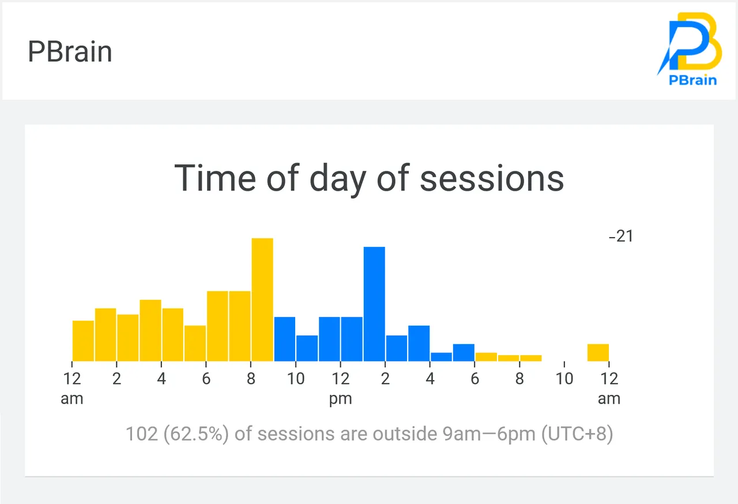Select the lone yellow bar at 11pm

[598, 352]
